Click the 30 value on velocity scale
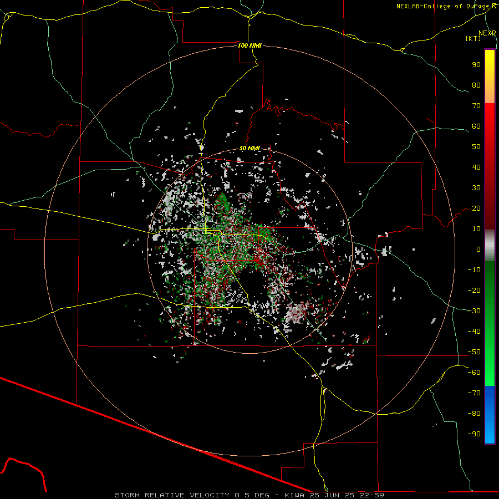Viewport: 499px width, 499px height. (x=476, y=188)
